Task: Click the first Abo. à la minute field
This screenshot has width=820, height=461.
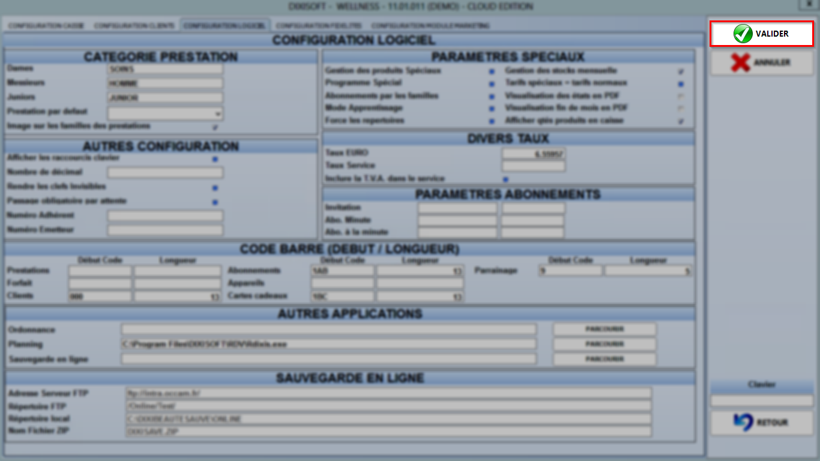Action: 458,233
